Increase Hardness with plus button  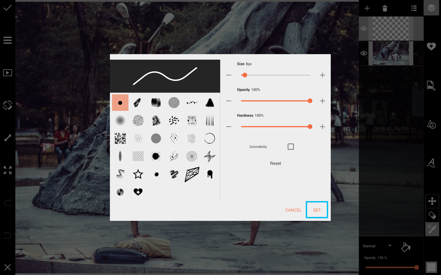point(322,127)
